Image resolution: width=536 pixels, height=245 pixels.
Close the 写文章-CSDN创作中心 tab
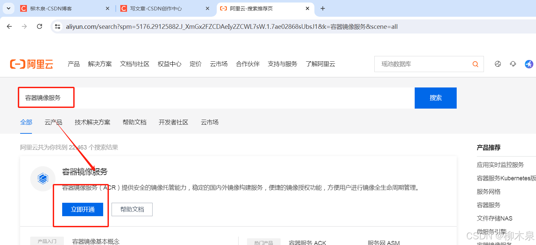[x=207, y=8]
